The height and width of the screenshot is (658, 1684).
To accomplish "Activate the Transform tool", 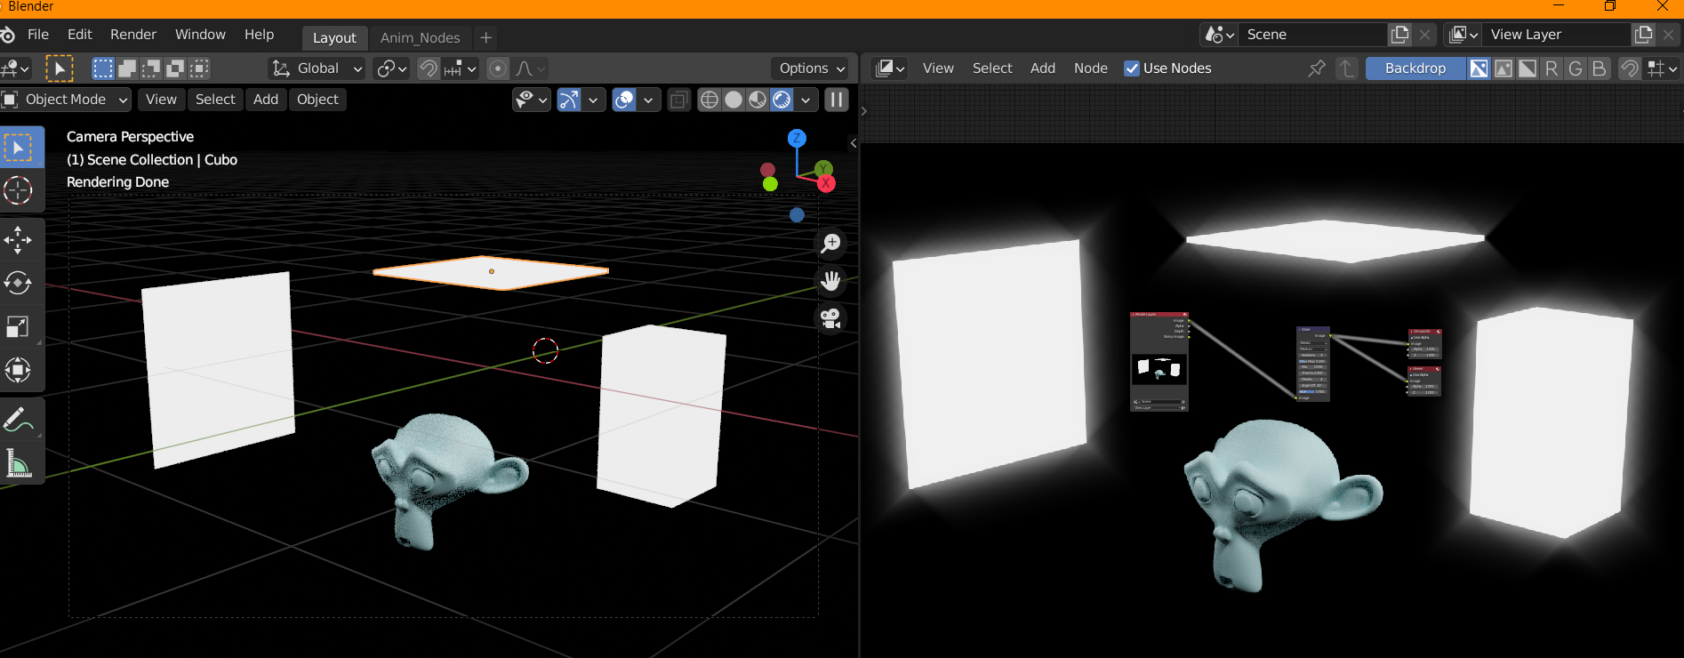I will 19,370.
